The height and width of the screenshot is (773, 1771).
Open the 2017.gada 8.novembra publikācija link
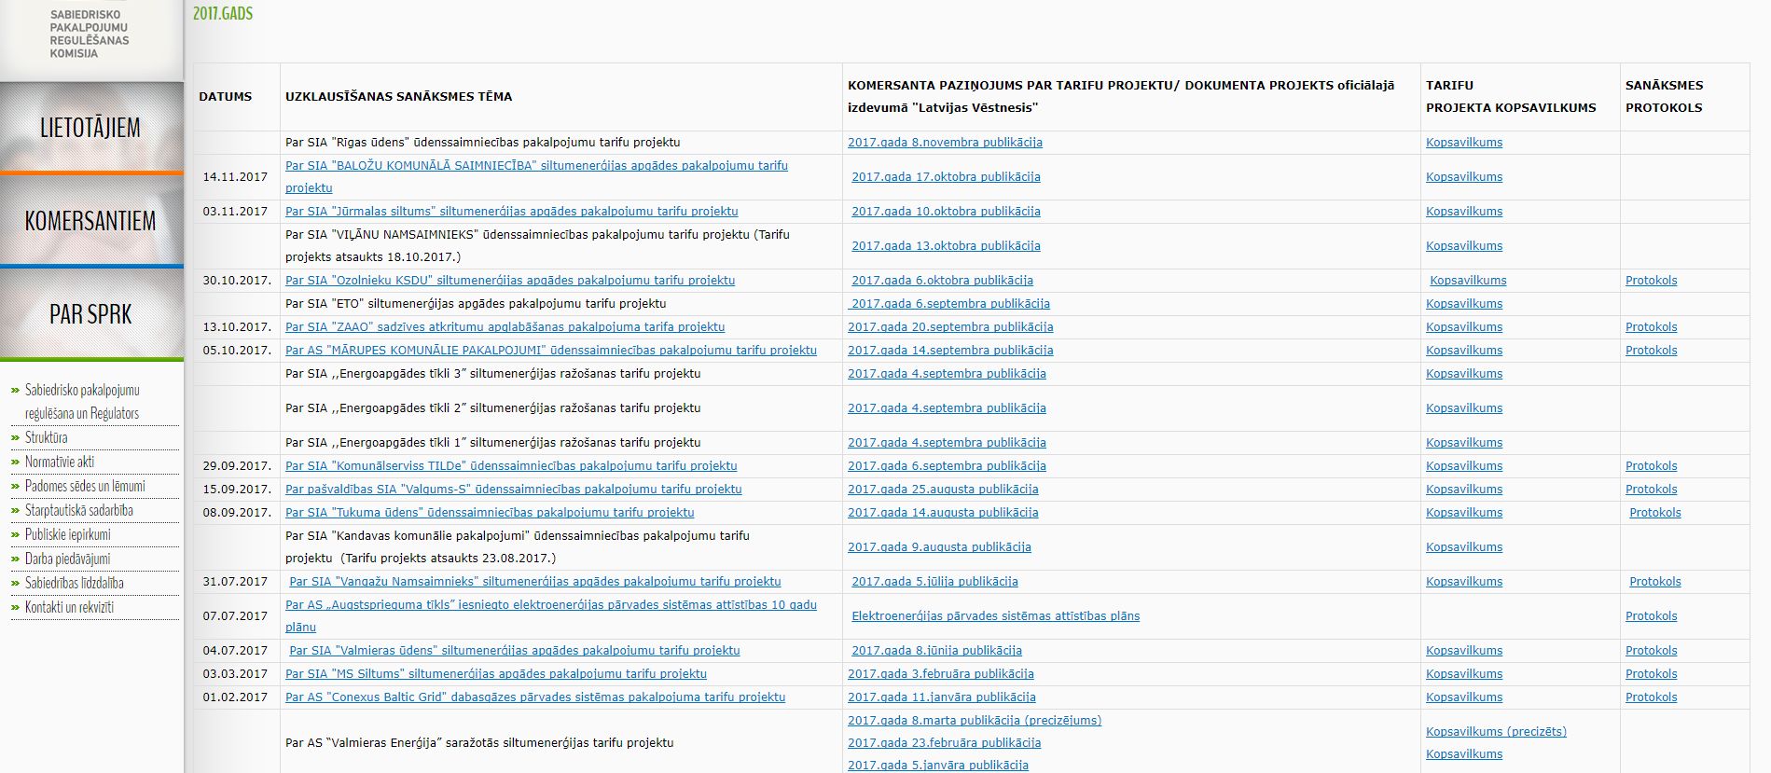(x=945, y=143)
